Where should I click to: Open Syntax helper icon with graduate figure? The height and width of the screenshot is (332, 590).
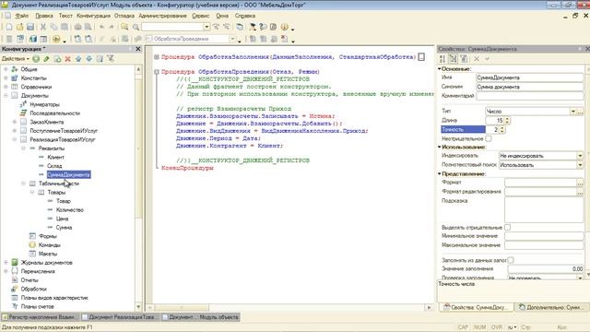click(x=253, y=27)
